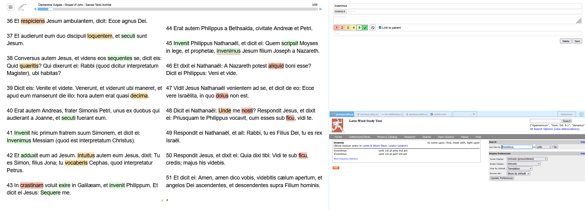Toggle the Link to parent checkbox

click(x=380, y=27)
